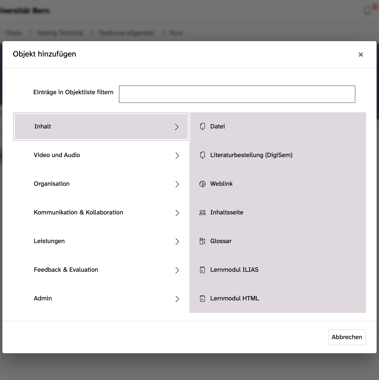Image resolution: width=379 pixels, height=380 pixels.
Task: Click the Lernmodul ILIAS icon
Action: [x=203, y=270]
